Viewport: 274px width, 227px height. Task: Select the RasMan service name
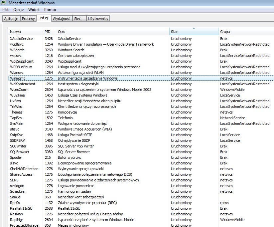tap(16, 214)
